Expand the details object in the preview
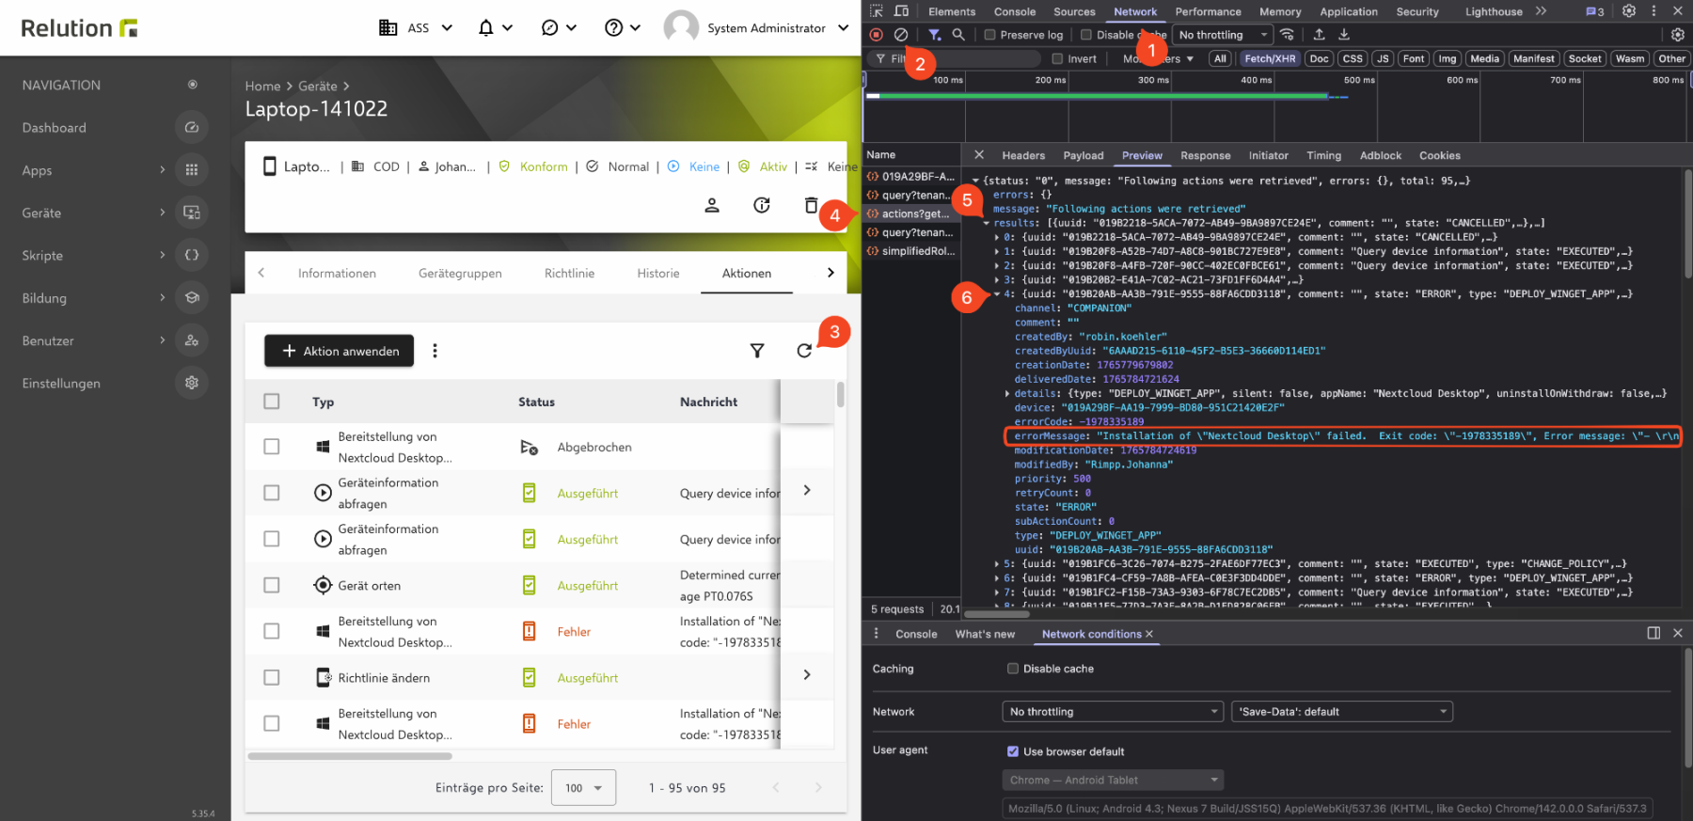The image size is (1693, 821). tap(1007, 394)
